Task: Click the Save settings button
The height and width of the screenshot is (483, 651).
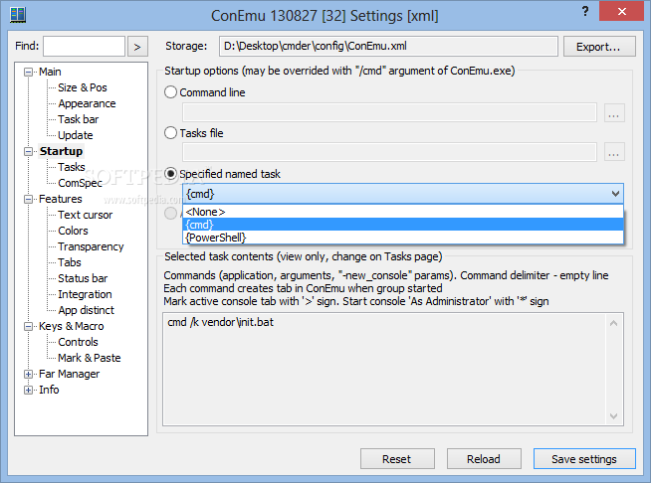Action: pos(584,459)
